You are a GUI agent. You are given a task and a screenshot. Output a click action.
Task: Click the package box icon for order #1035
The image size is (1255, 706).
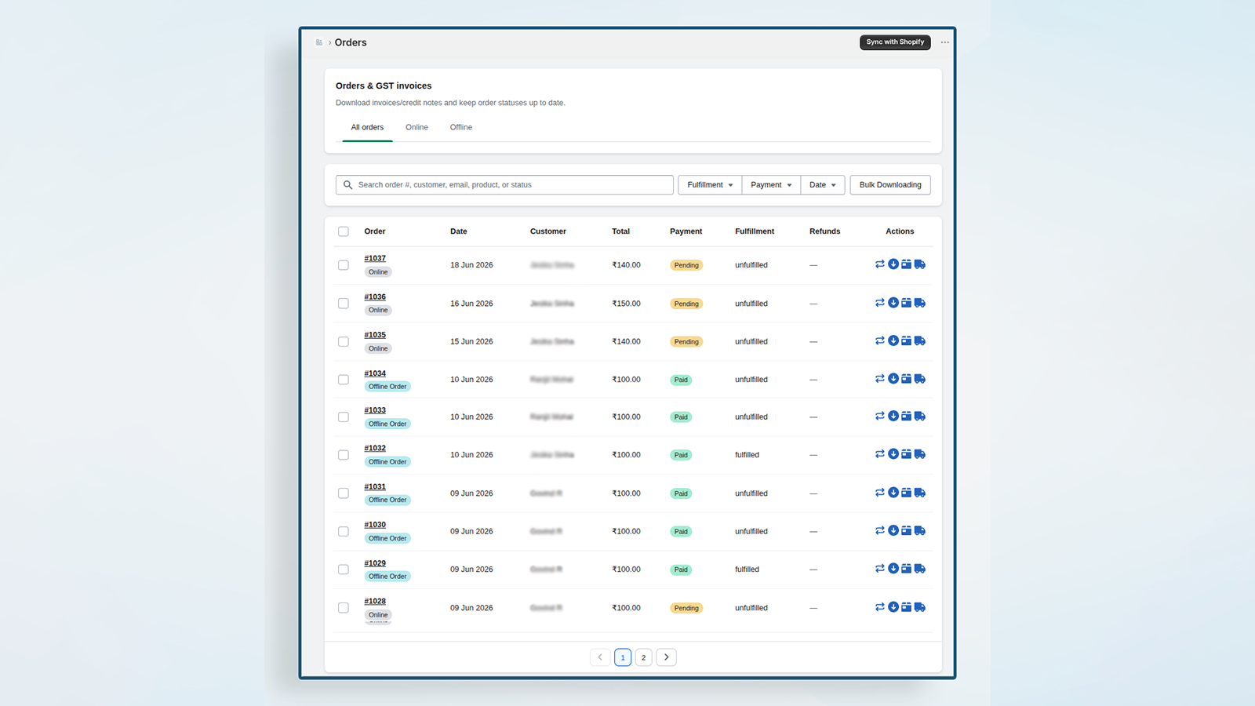(x=906, y=340)
